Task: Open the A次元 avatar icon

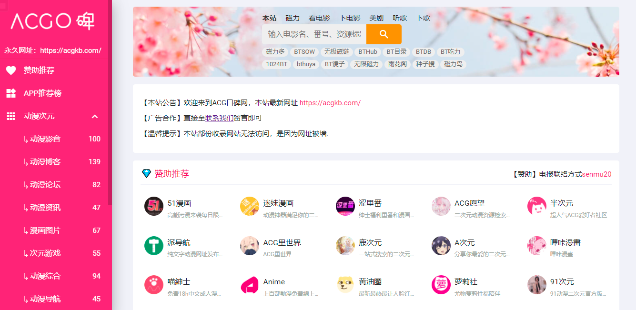Action: pos(441,246)
